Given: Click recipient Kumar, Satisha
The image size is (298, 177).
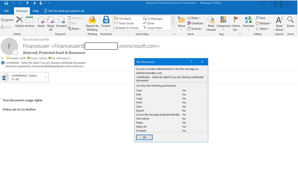Looking at the screenshot, I should (x=37, y=58).
